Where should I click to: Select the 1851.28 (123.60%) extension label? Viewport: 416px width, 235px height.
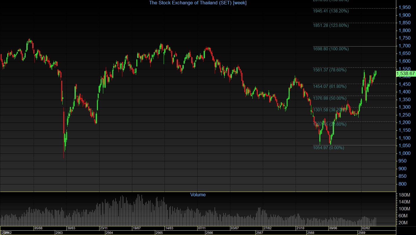(331, 25)
